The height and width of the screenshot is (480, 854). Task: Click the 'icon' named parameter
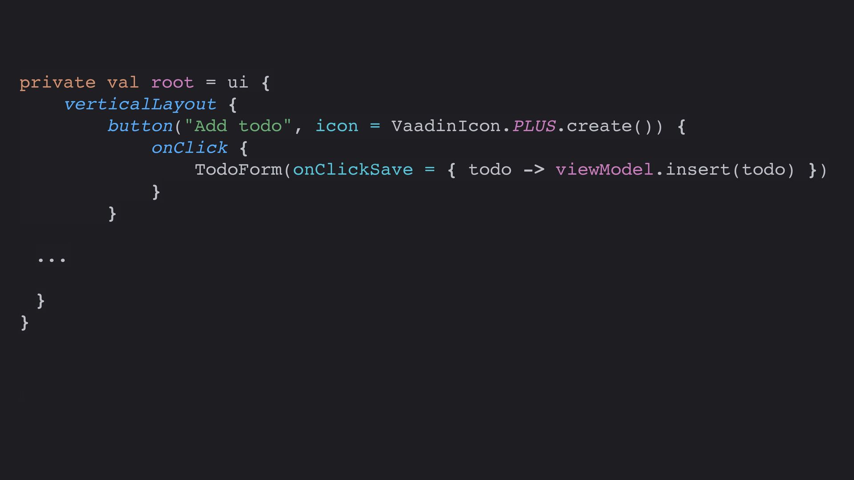tap(337, 126)
